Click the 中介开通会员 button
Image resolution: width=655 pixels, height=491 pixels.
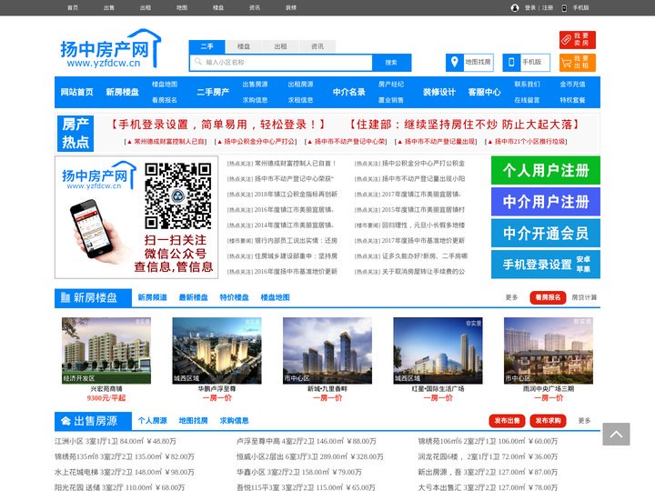tap(546, 233)
